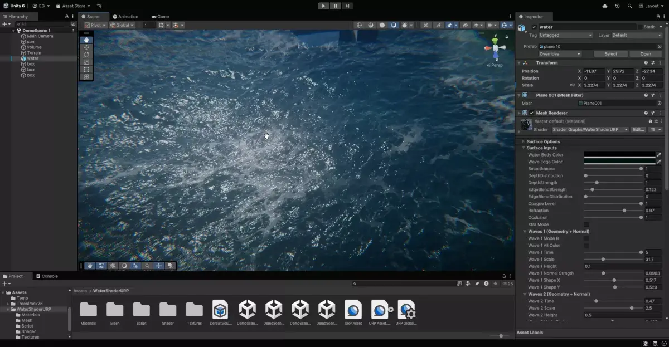Open the cloud services icon
Viewport: 669px width, 347px height.
[605, 6]
